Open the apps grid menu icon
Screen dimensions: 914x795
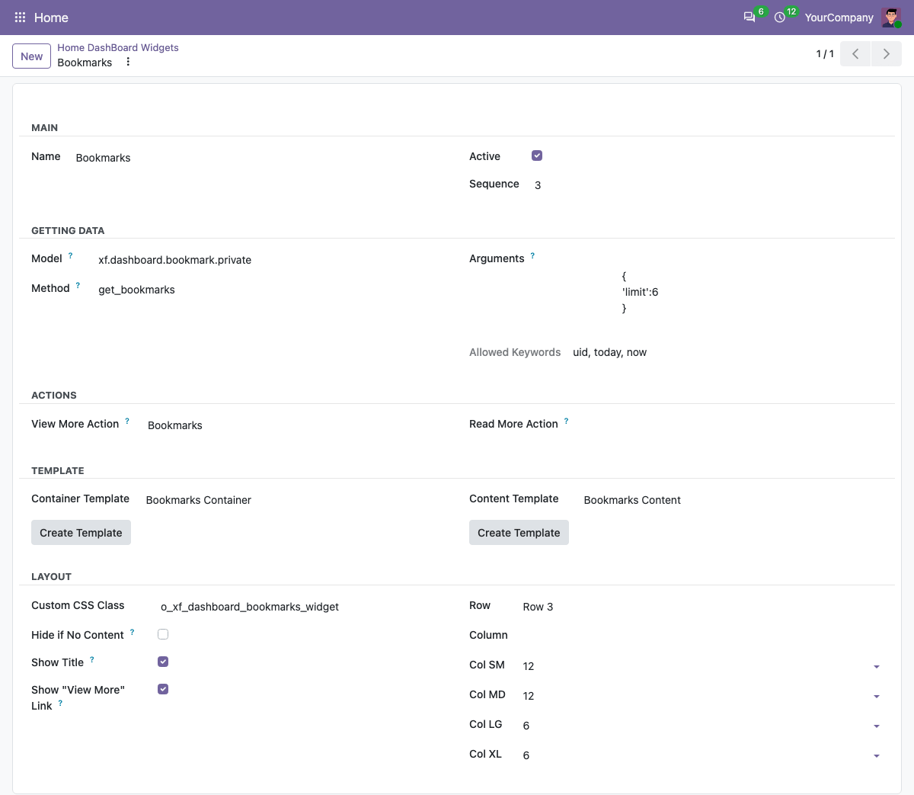[21, 18]
